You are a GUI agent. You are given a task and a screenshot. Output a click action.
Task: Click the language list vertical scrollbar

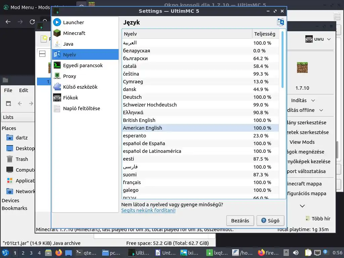(x=282, y=60)
